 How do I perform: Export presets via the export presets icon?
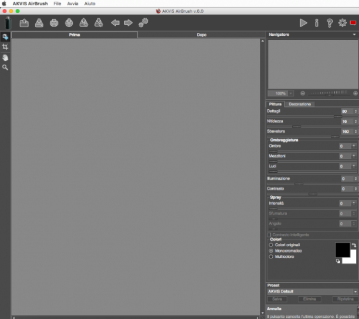point(99,23)
